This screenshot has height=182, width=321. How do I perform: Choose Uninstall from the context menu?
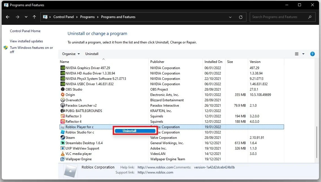coord(135,131)
